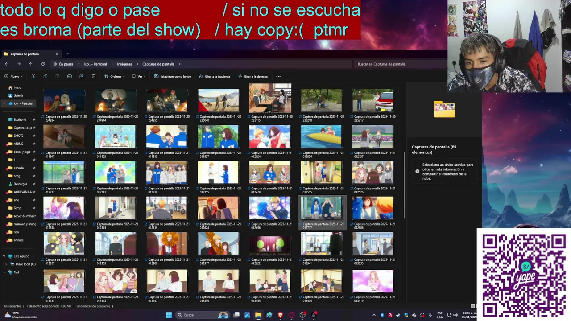This screenshot has height=321, width=571.
Task: Click Establecer como fondo
Action: 173,76
